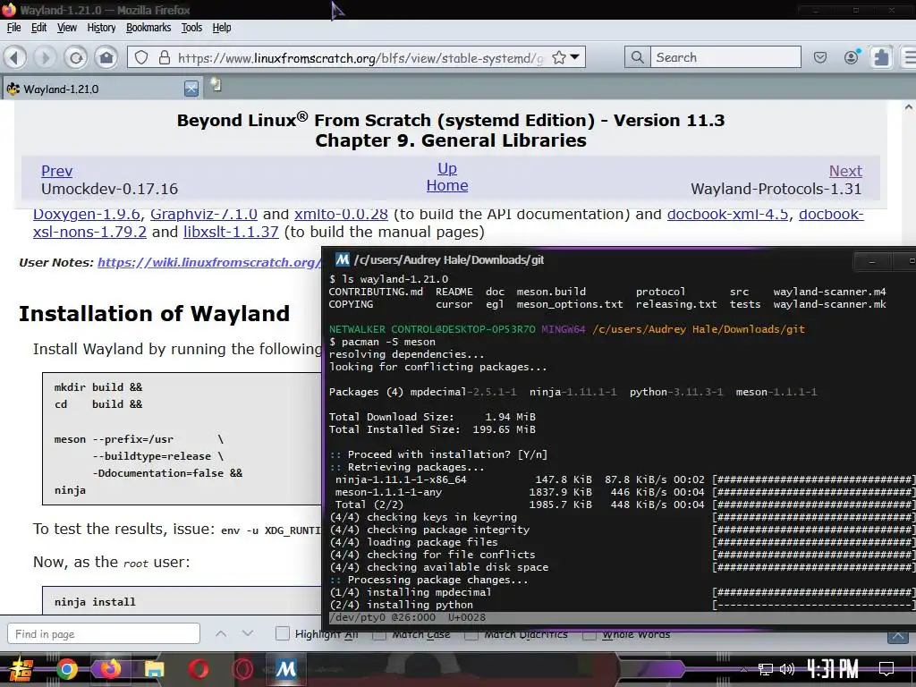This screenshot has height=687, width=916.
Task: Open the Edit menu
Action: coord(38,28)
